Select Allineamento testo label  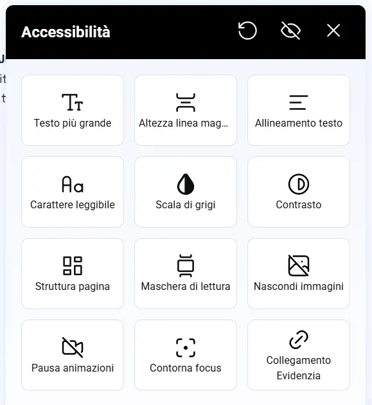299,123
